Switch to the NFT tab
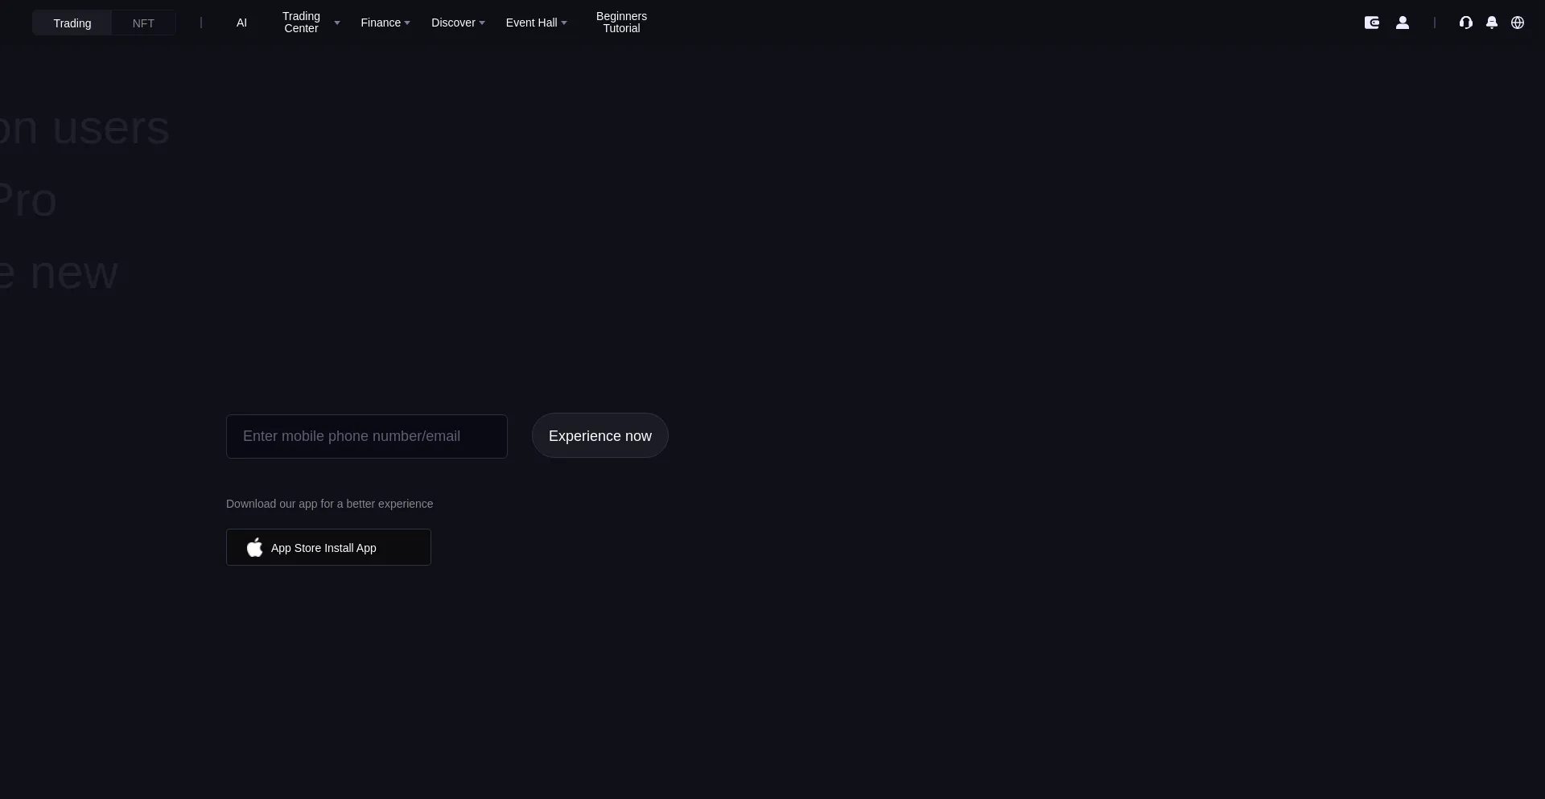Screen dimensions: 1545x799 143,23
